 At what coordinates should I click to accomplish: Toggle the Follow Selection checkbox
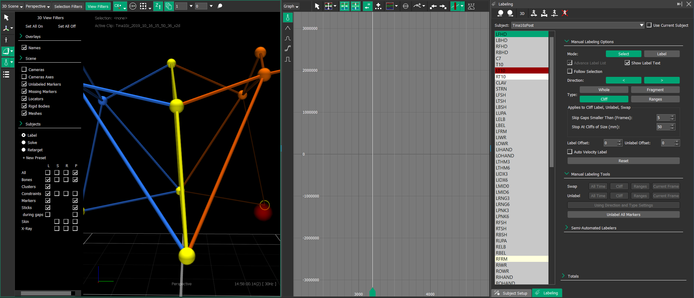[570, 71]
